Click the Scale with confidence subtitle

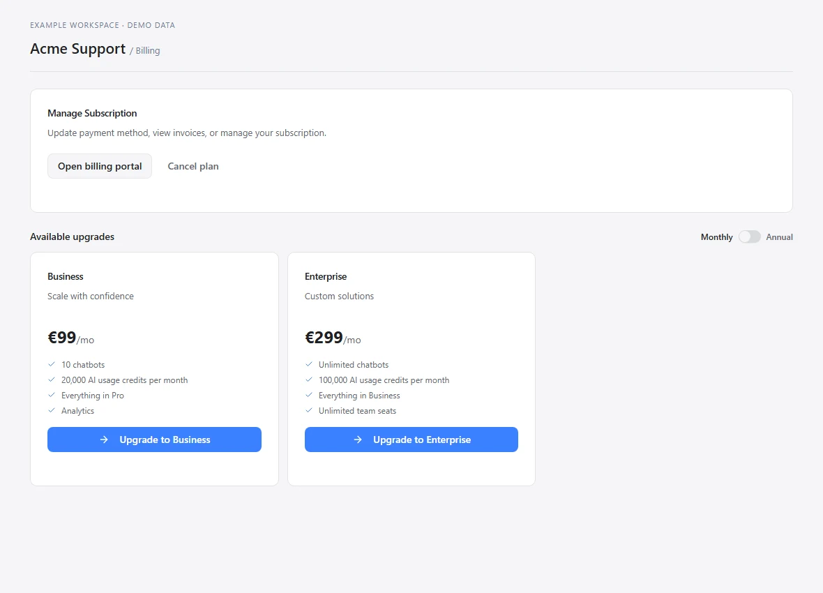click(91, 296)
